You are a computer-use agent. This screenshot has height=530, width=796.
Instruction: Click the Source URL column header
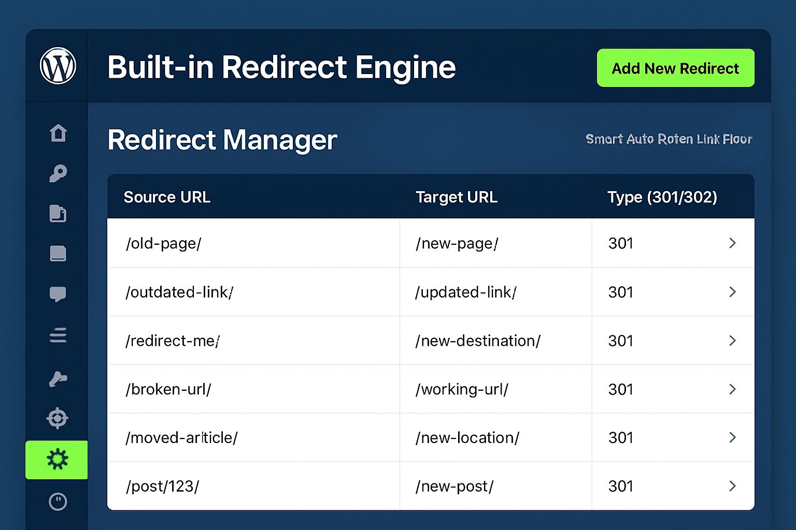(167, 197)
